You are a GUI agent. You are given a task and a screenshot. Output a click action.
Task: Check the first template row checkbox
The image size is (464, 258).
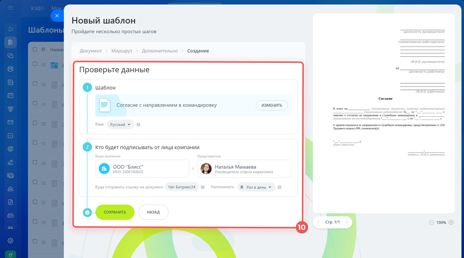coord(35,64)
